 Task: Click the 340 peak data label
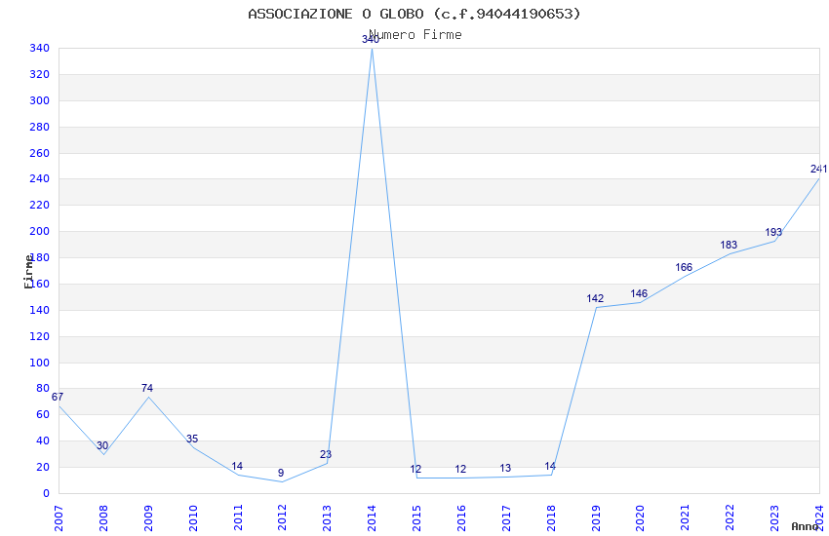371,40
